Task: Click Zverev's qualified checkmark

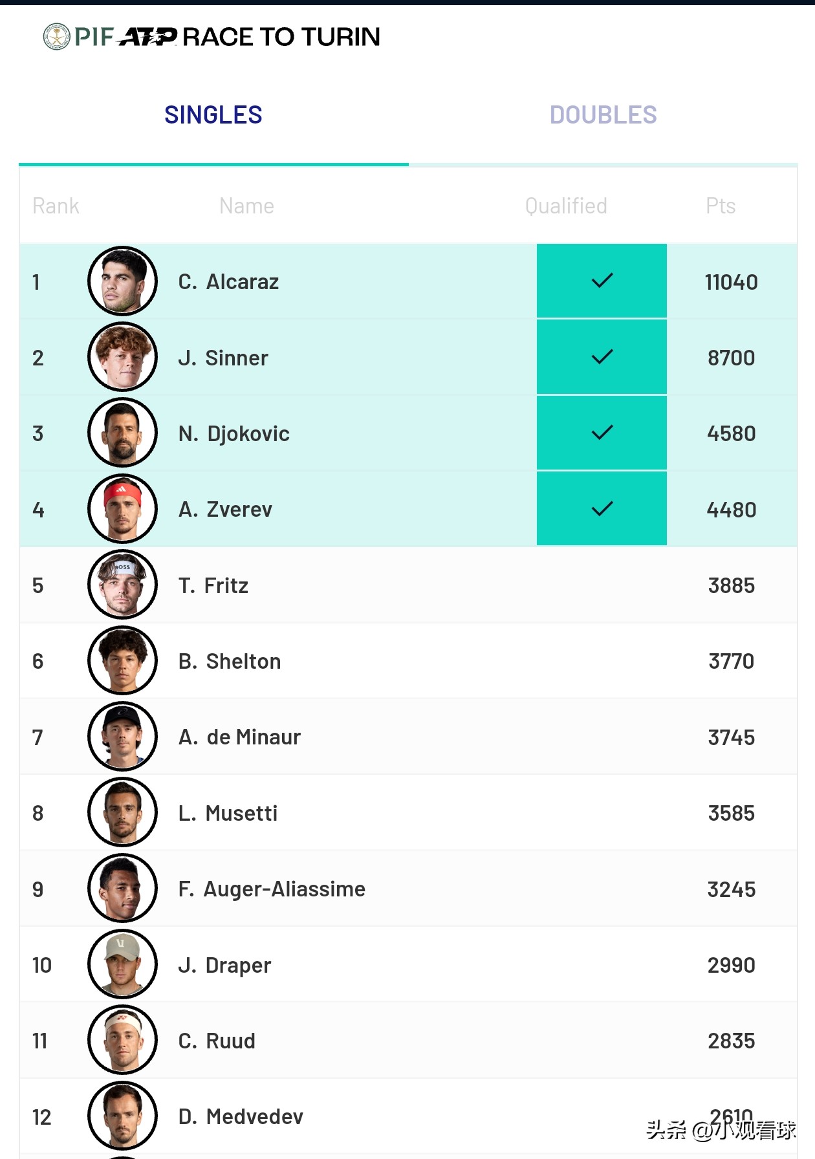Action: pos(602,509)
